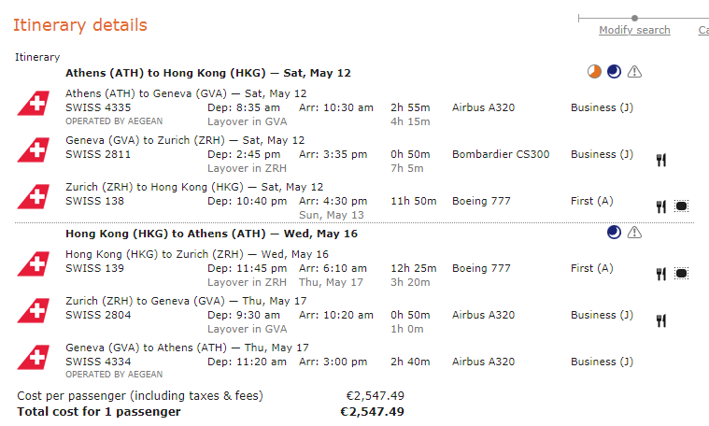Image resolution: width=709 pixels, height=426 pixels.
Task: Click the lie-flat seat icon for SWISS 138
Action: 681,206
